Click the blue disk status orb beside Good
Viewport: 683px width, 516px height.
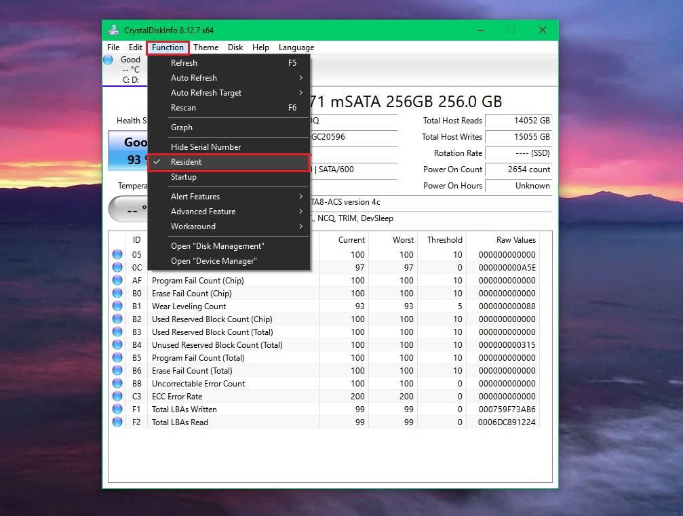point(108,60)
